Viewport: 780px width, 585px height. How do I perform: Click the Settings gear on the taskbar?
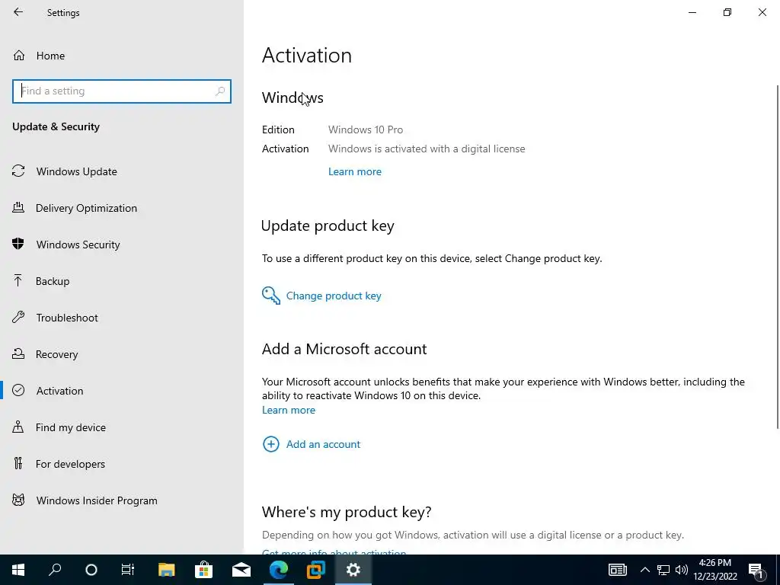(353, 570)
